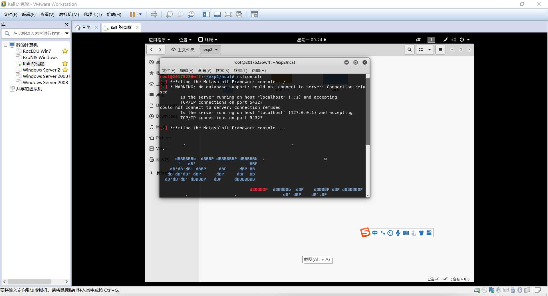Viewport: 548px width, 296px height.
Task: Toggle Sogou Chinese/English input mode
Action: [375, 233]
